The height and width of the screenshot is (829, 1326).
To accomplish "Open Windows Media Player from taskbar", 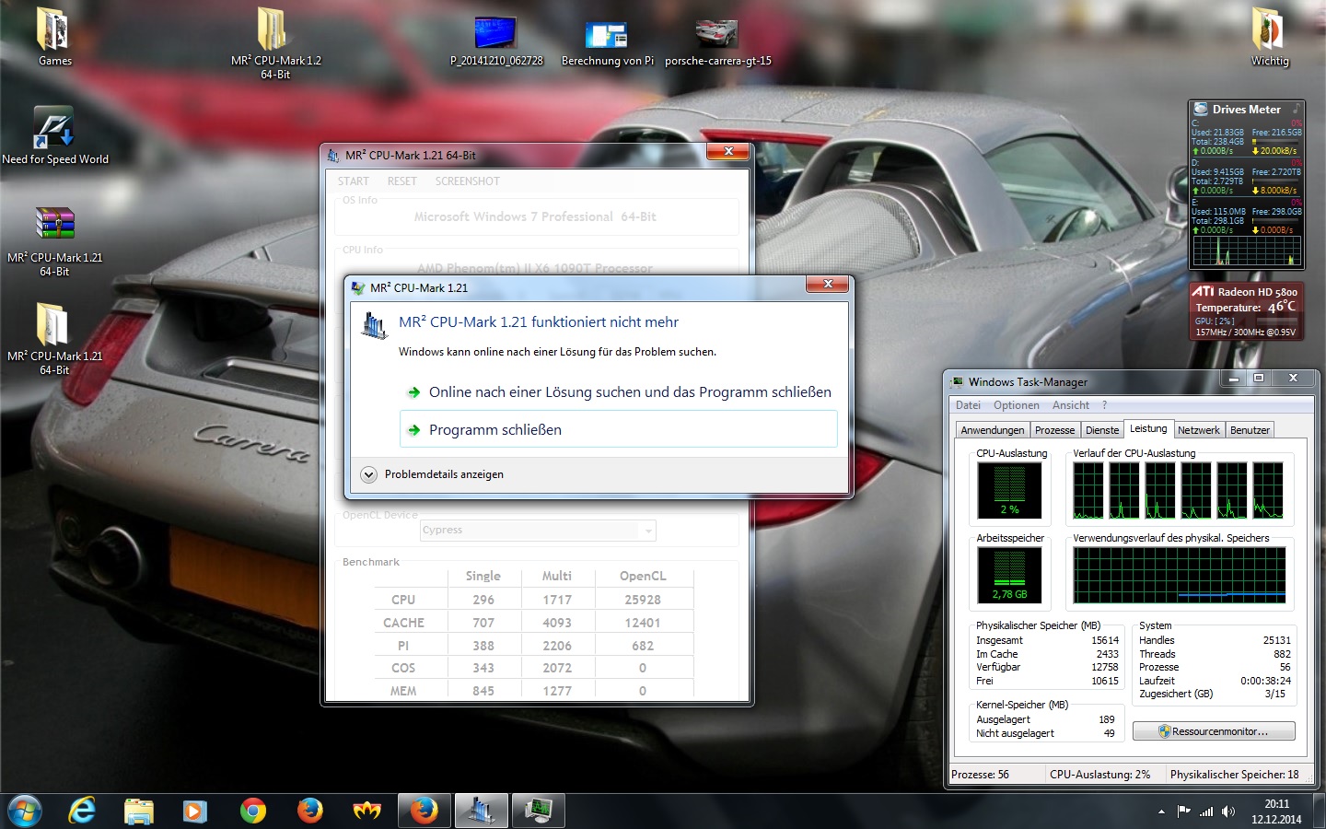I will coord(194,811).
